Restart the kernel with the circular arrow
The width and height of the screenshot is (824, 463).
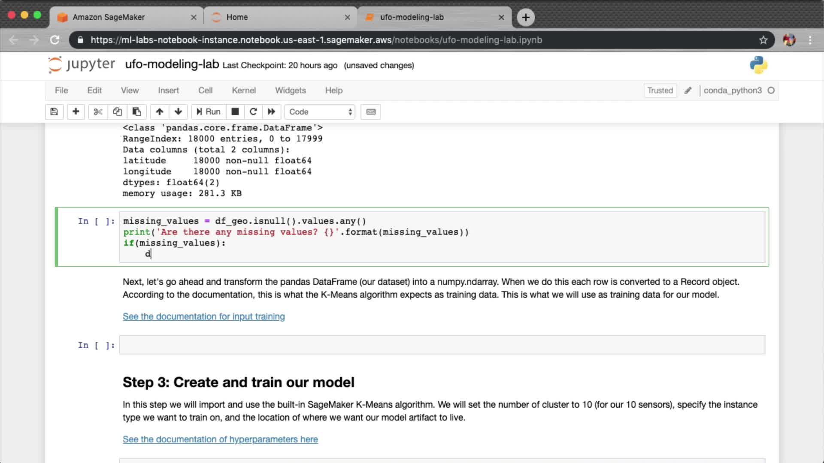253,112
